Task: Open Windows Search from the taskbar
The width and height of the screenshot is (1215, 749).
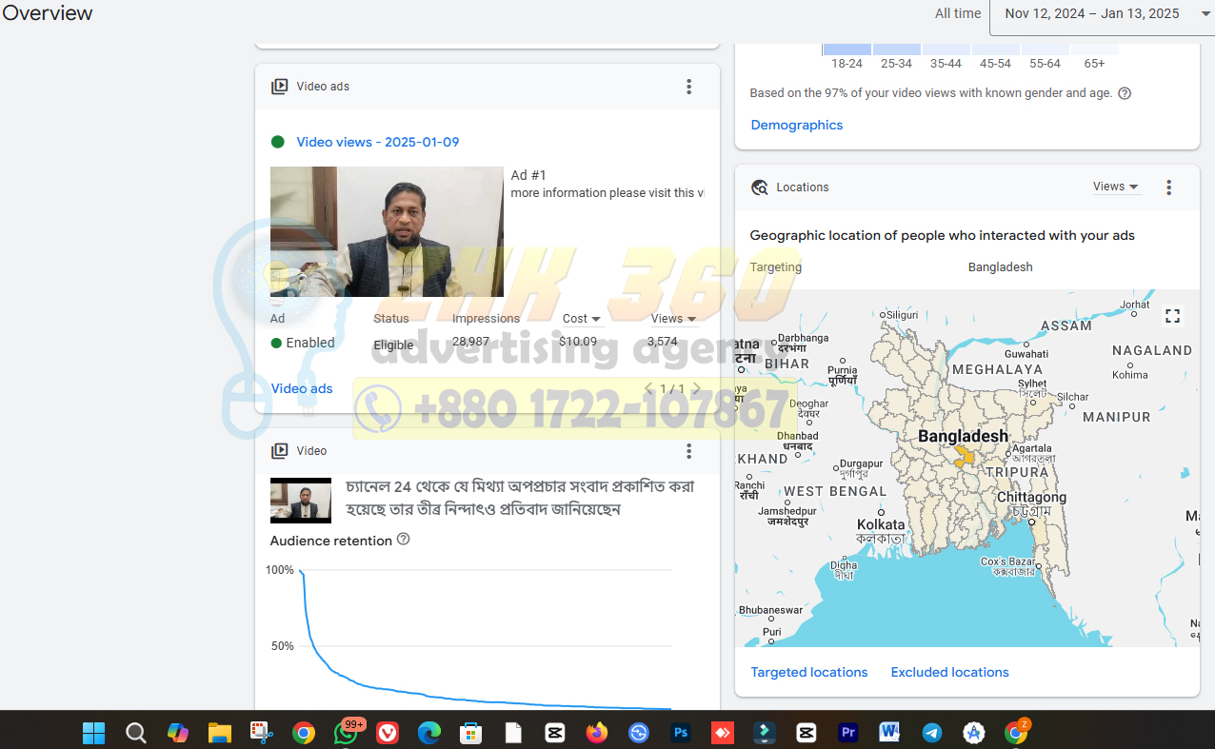Action: pyautogui.click(x=136, y=733)
